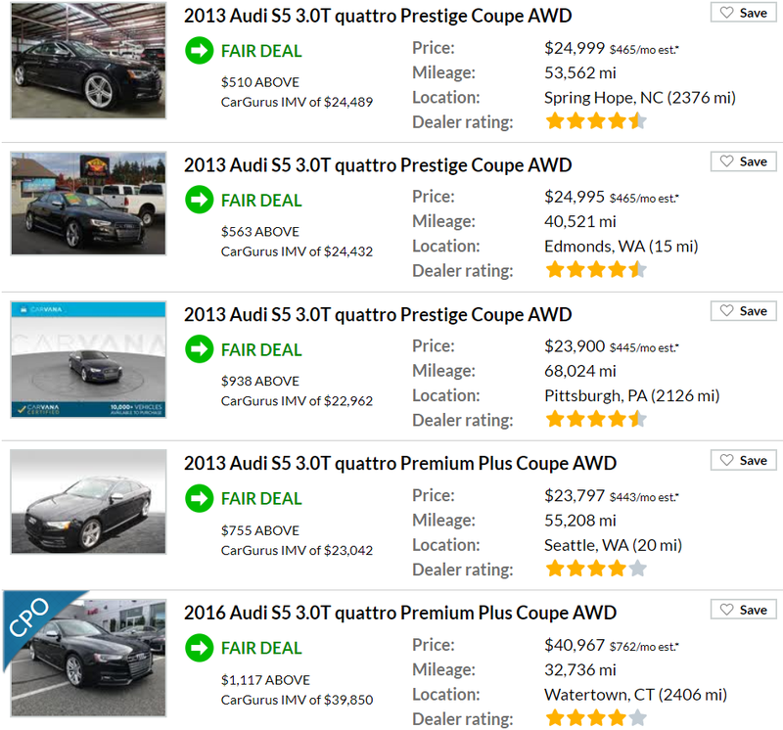Screen dimensions: 783x730
Task: Click the green Fair Deal arrow icon for the $24,999 listing
Action: (200, 51)
